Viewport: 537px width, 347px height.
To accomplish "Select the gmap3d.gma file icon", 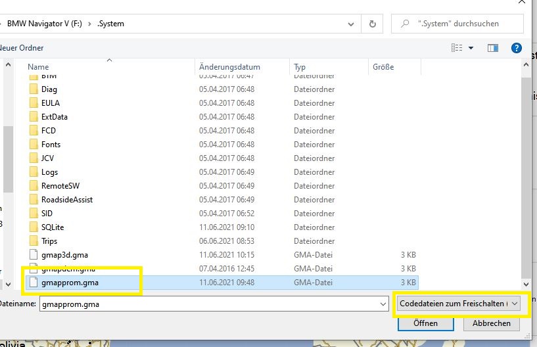I will coord(34,255).
